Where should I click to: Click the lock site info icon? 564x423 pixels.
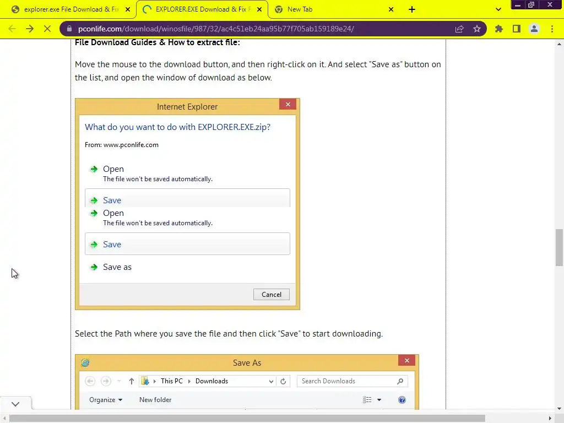pyautogui.click(x=69, y=29)
